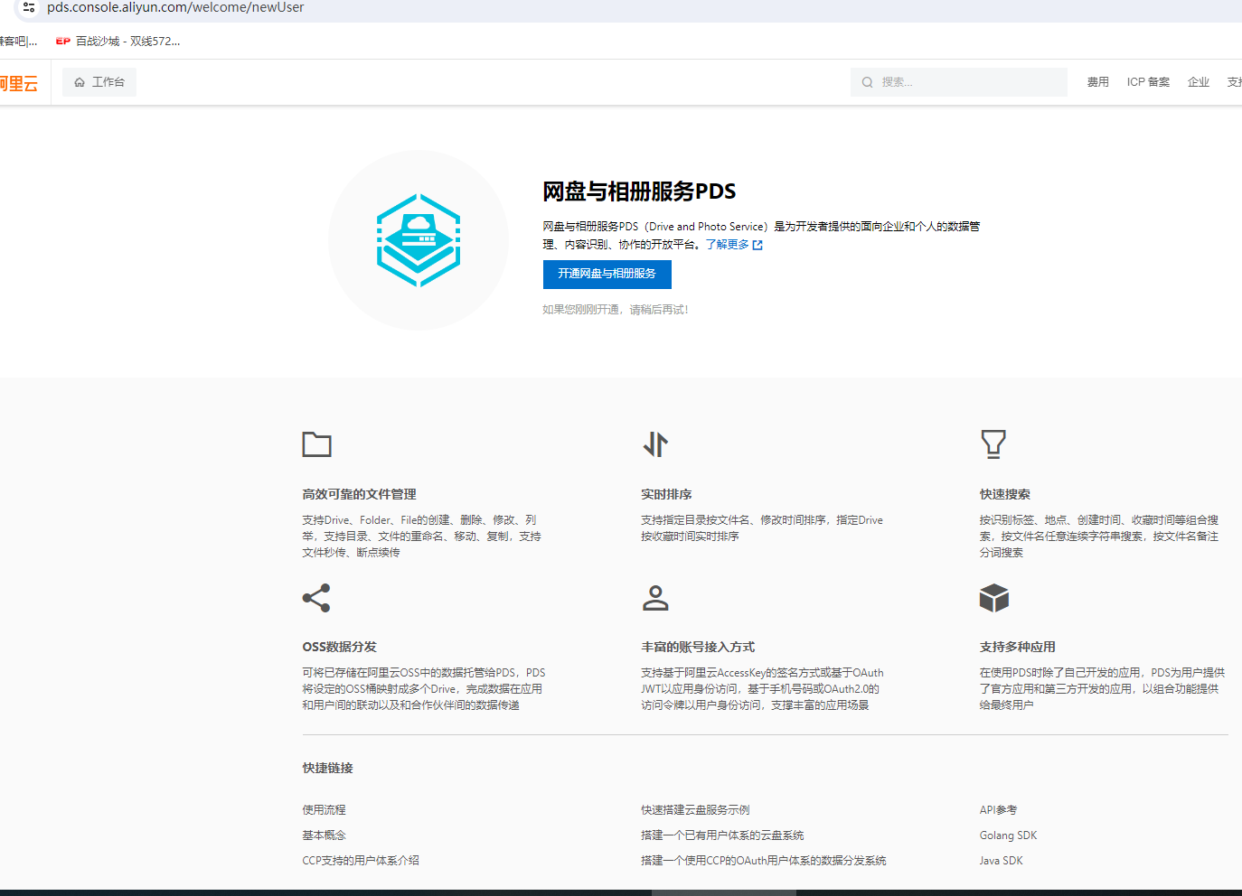Click the person icon above 丰富的账号接入方式
The width and height of the screenshot is (1242, 896).
coord(655,598)
